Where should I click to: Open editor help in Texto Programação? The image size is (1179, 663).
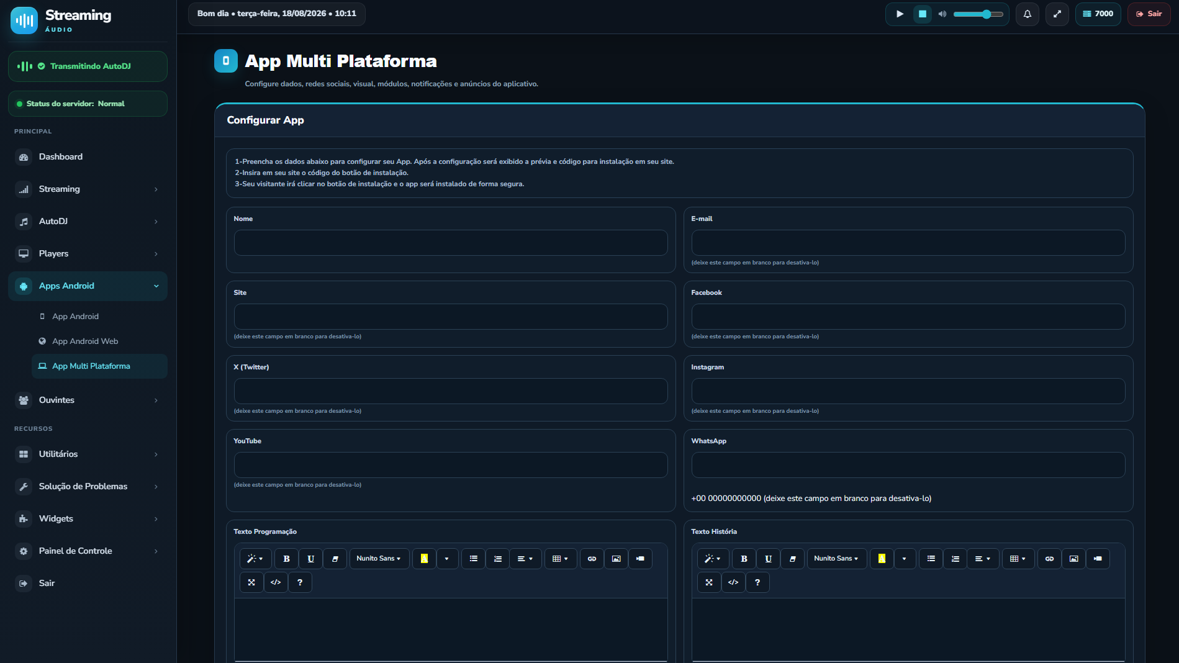click(x=300, y=582)
